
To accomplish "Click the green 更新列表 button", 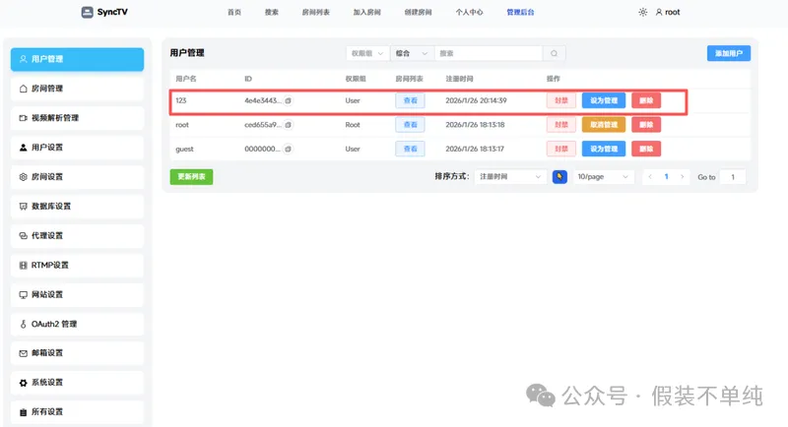I will [191, 177].
